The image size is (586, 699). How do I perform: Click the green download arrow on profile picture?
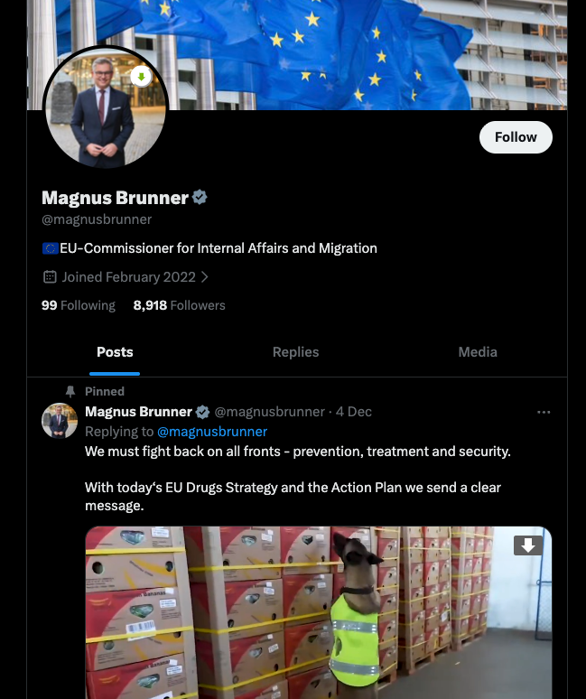pyautogui.click(x=141, y=77)
